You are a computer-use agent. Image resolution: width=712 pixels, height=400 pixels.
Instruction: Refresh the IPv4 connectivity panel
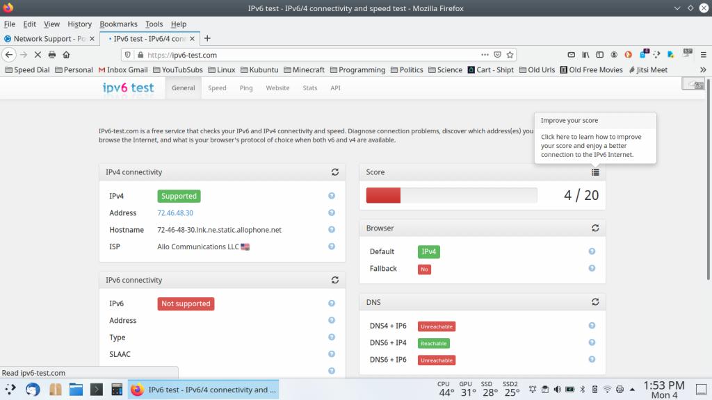coord(335,172)
